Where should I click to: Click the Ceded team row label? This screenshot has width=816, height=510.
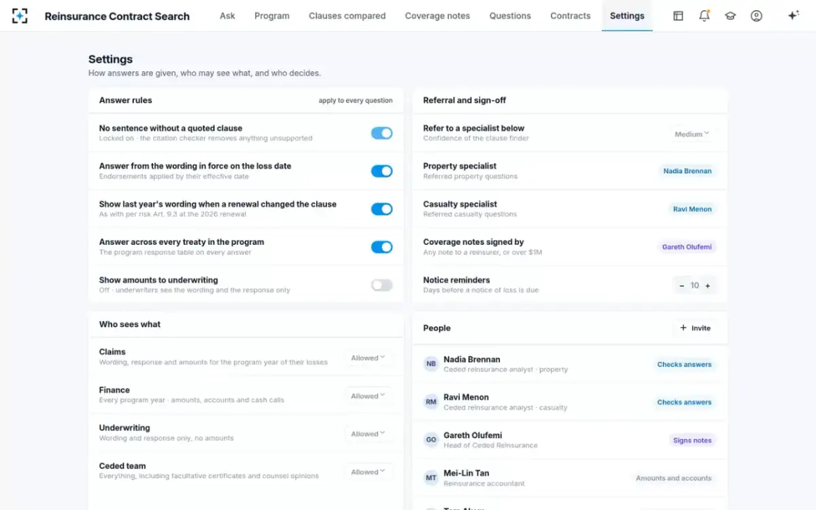point(122,466)
